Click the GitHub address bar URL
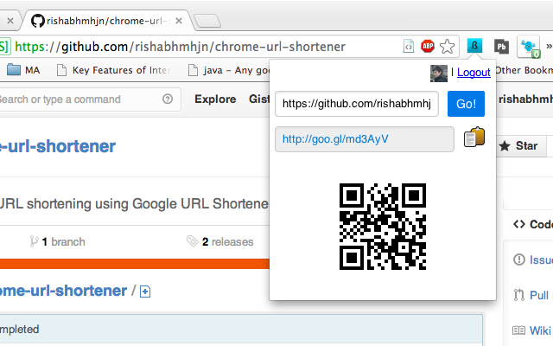Screen dimensions: 553x346 click(180, 47)
